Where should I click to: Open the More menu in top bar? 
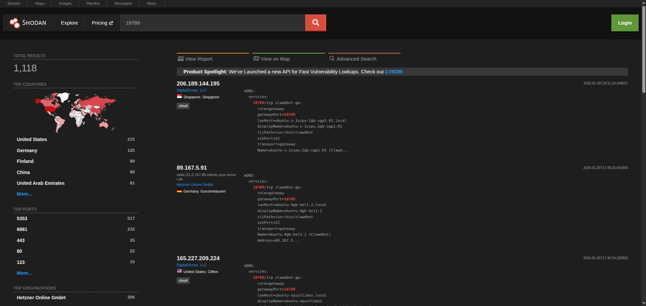click(x=152, y=3)
